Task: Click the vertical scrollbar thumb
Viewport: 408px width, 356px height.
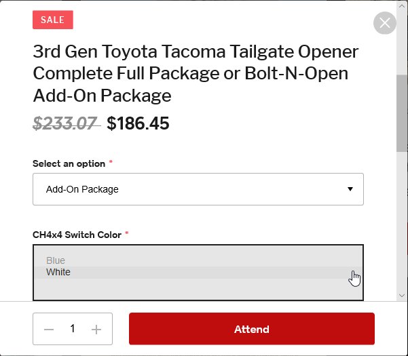Action: (x=402, y=113)
